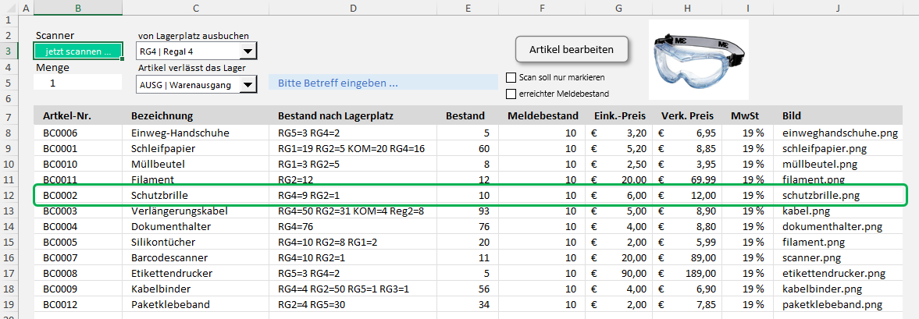Select article number BC0006 cell

[x=60, y=133]
